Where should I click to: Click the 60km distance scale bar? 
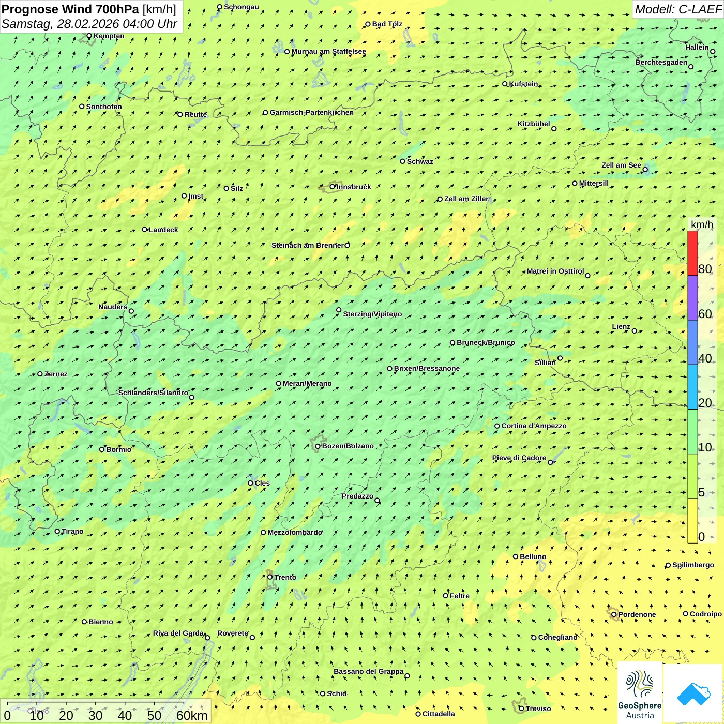[x=96, y=704]
